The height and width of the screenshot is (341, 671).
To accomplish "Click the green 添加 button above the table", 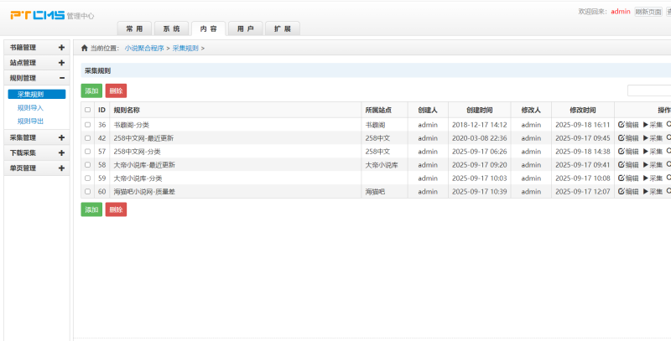I will (x=91, y=90).
